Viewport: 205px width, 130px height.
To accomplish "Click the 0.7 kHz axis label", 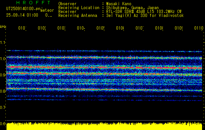I will click(x=3, y=107).
